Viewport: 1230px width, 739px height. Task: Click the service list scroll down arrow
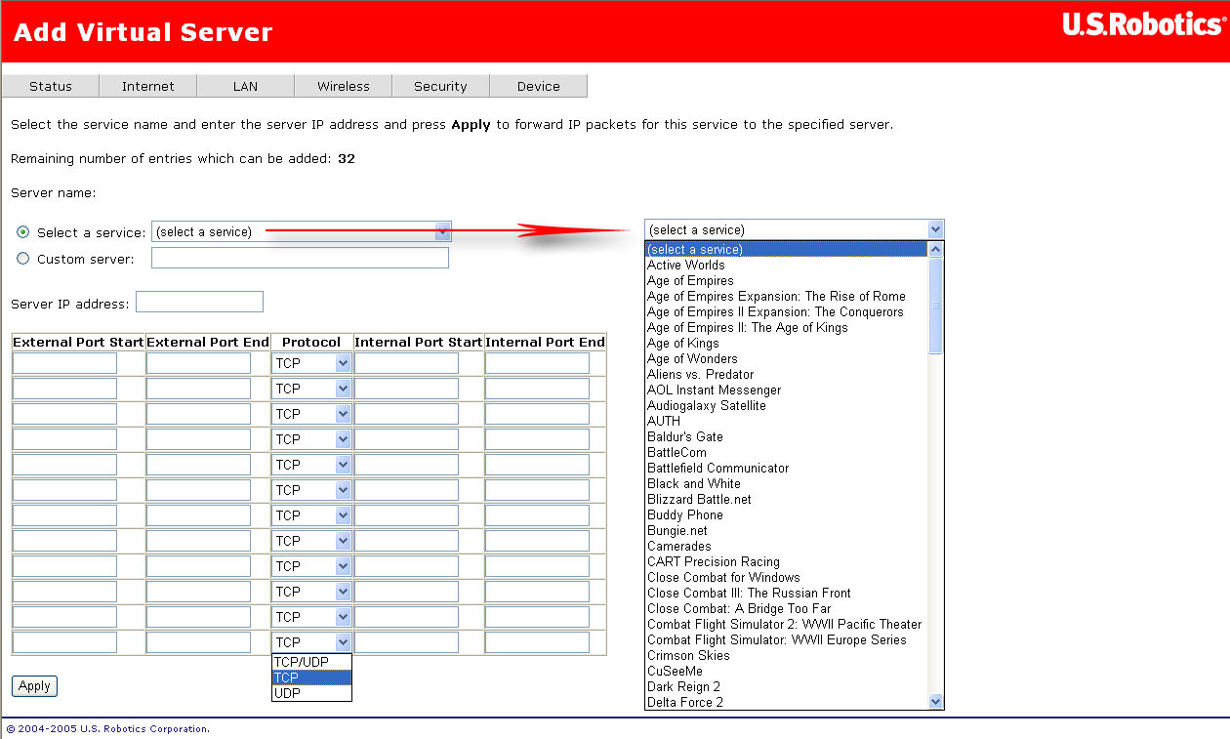click(936, 701)
